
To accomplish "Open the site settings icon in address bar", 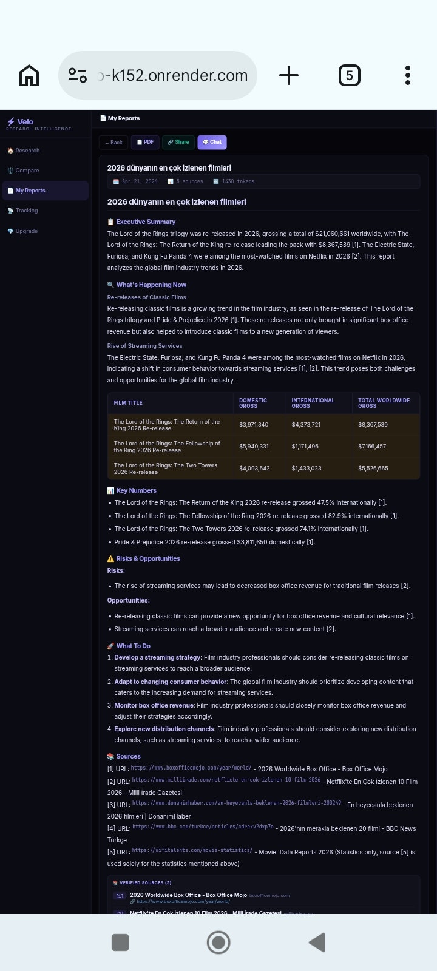I will 78,75.
